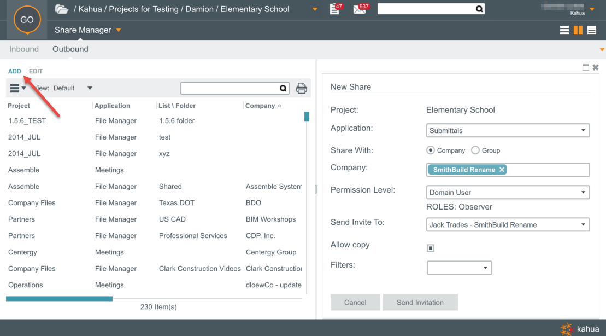Click the horizontal scrollbar under the list
606x336 pixels.
click(x=59, y=299)
